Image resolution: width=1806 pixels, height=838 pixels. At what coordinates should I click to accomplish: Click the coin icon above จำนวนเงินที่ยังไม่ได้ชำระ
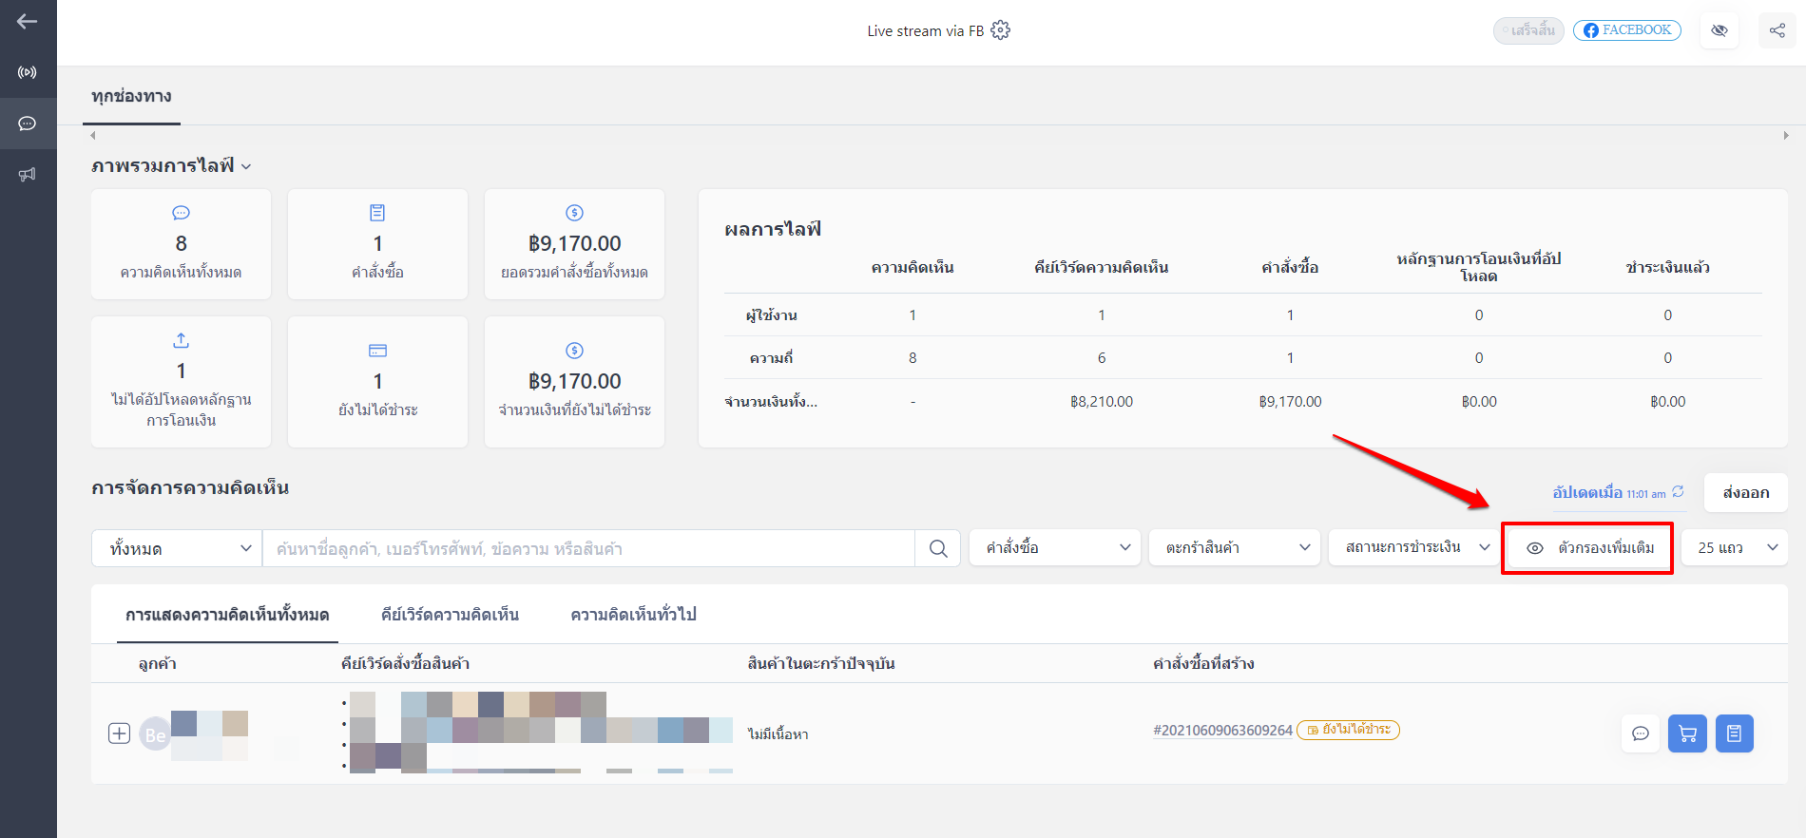pyautogui.click(x=574, y=351)
